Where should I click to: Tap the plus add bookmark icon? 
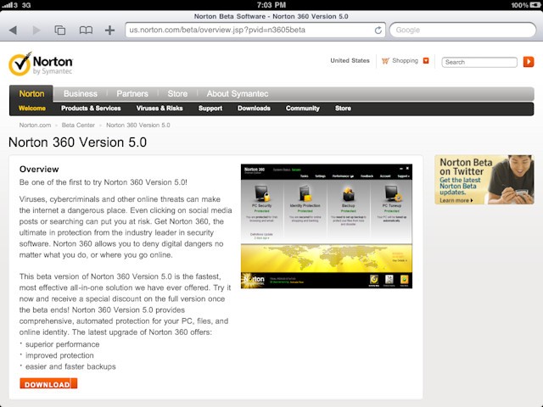click(109, 31)
